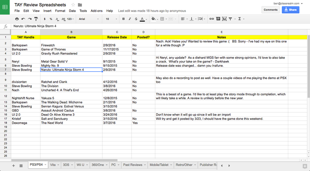310x171 pixels.
Task: Select the Yakuza 5 cell
Action: pos(71,96)
